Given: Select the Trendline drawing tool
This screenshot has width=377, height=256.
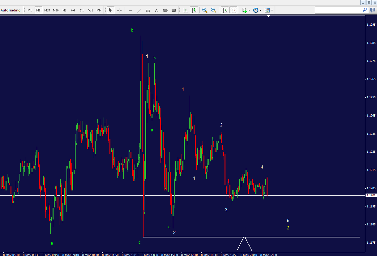Looking at the screenshot, I should point(139,10).
